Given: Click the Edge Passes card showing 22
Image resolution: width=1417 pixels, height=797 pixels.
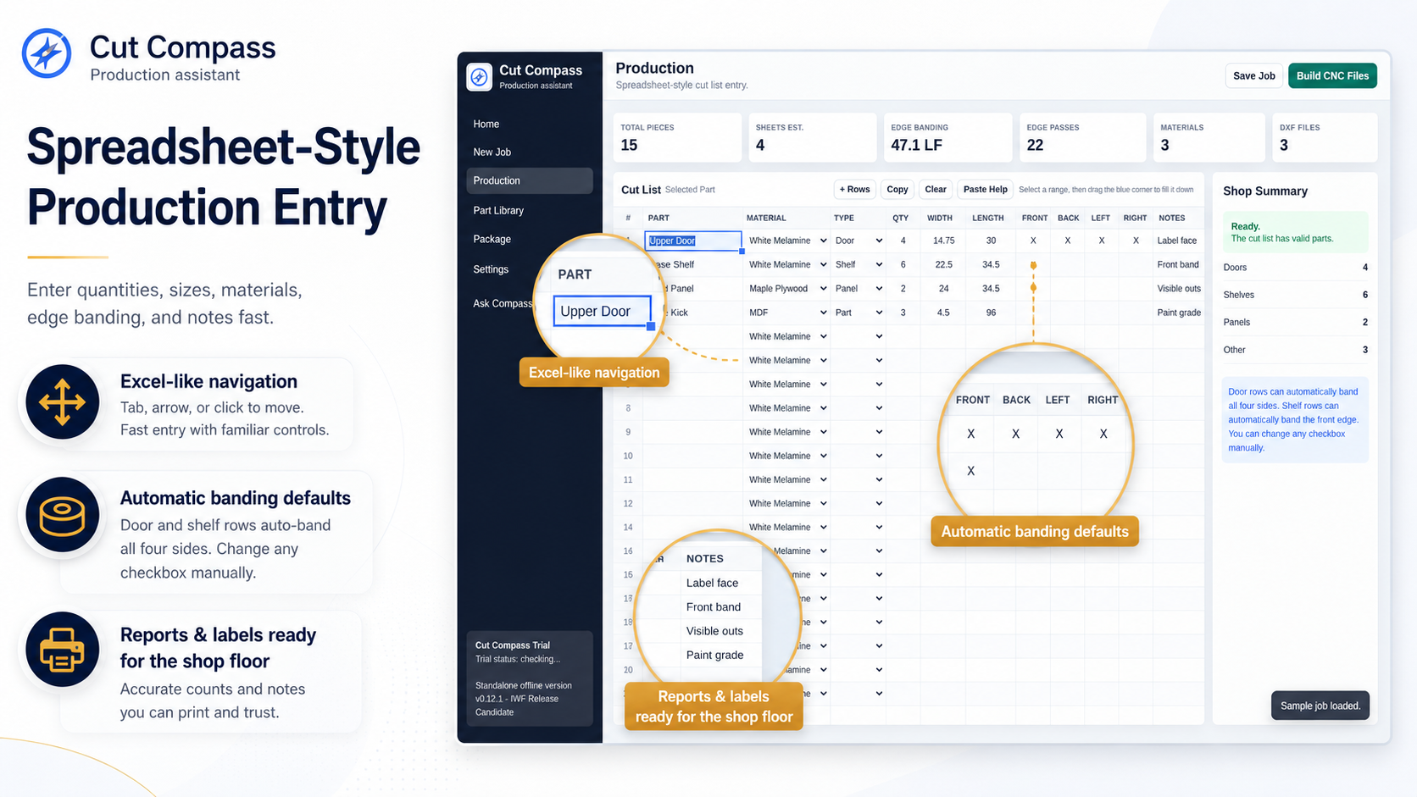Looking at the screenshot, I should pyautogui.click(x=1082, y=137).
